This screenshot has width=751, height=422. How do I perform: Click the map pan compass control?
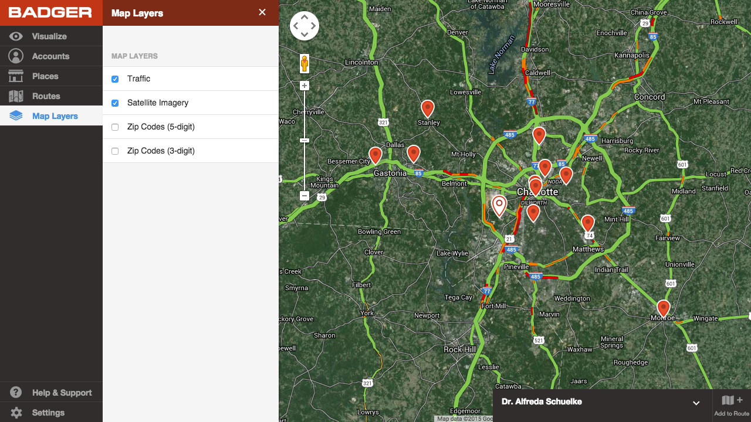click(304, 26)
